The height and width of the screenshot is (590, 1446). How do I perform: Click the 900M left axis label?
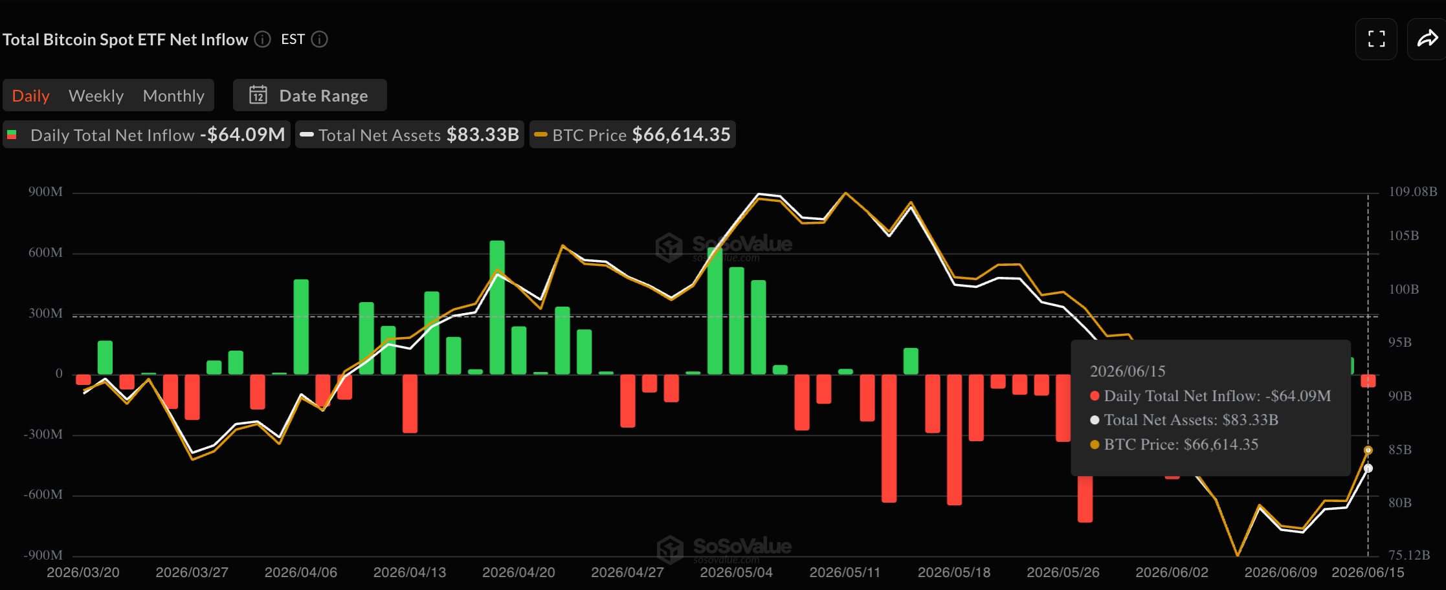45,191
